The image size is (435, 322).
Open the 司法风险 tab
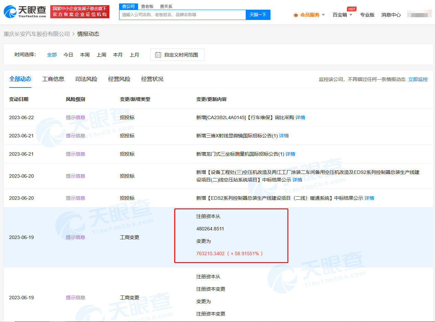coord(86,79)
